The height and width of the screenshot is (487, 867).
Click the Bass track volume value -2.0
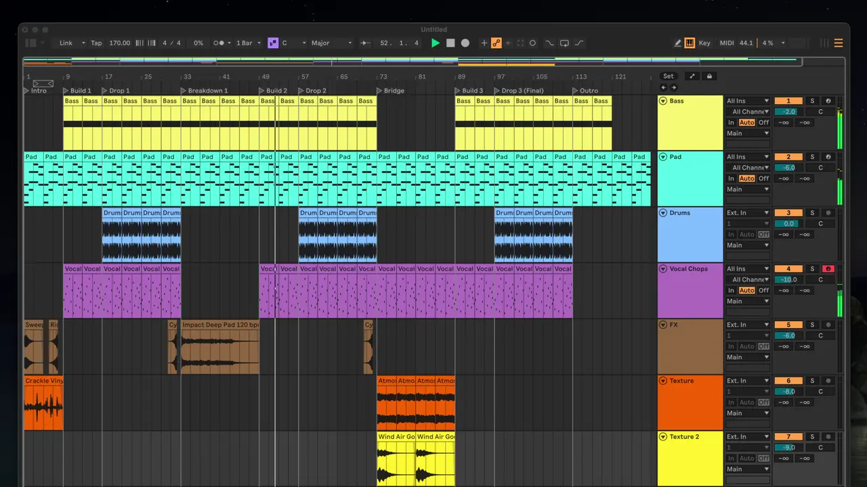pyautogui.click(x=788, y=112)
